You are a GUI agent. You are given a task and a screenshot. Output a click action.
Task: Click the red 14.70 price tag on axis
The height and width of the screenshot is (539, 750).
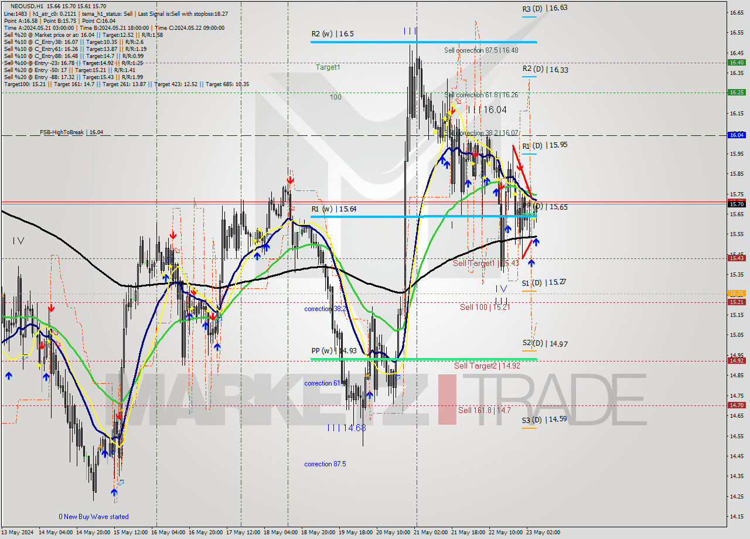[x=737, y=405]
